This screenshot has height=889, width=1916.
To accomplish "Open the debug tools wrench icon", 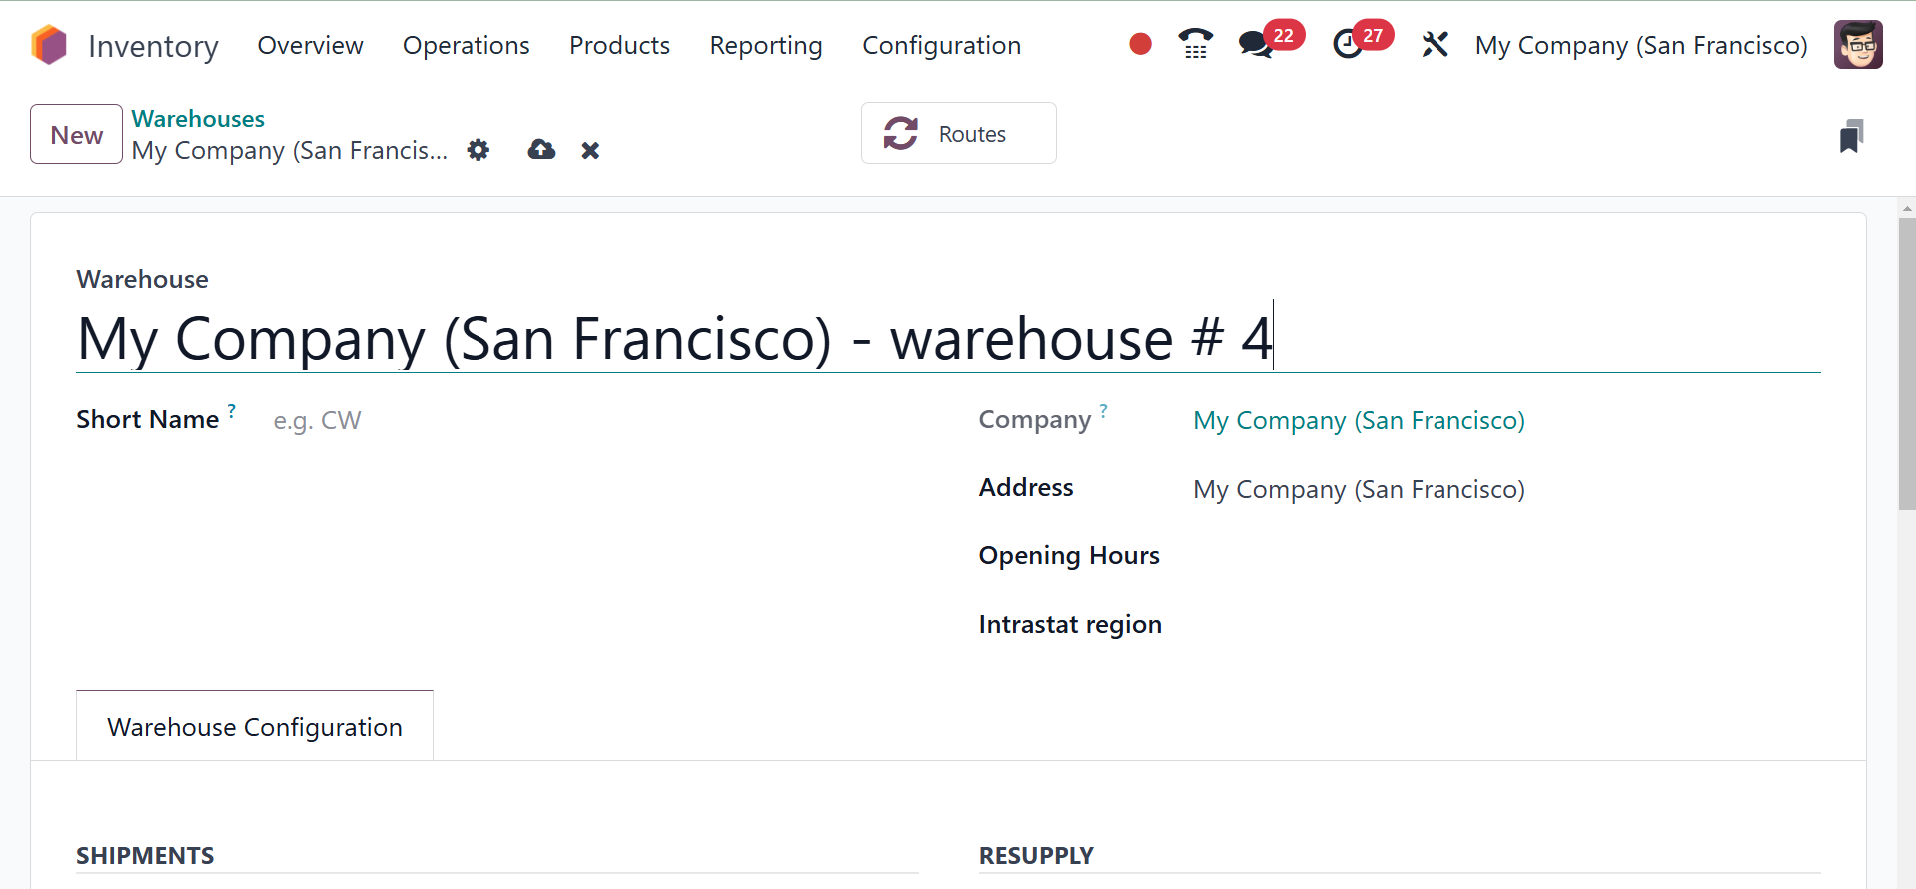I will 1435,45.
